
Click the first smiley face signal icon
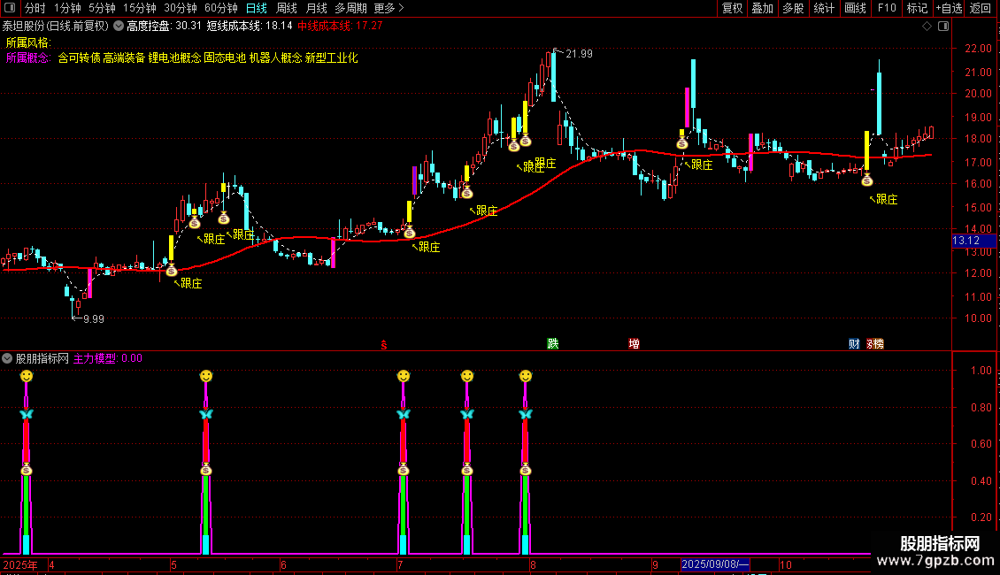click(x=27, y=376)
